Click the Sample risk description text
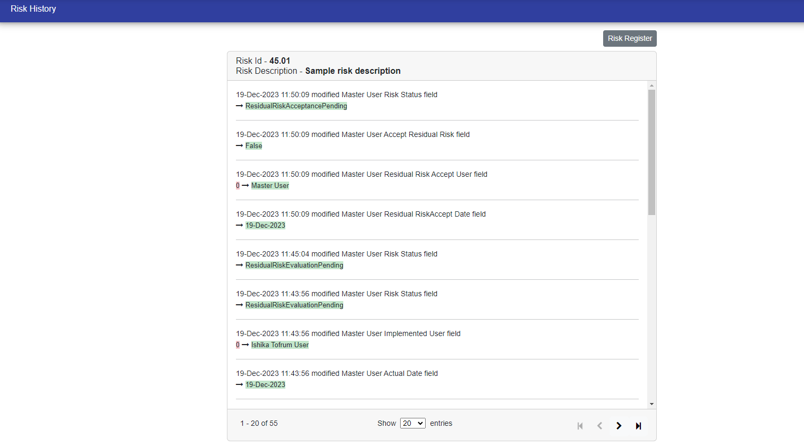The height and width of the screenshot is (446, 804). pos(353,71)
